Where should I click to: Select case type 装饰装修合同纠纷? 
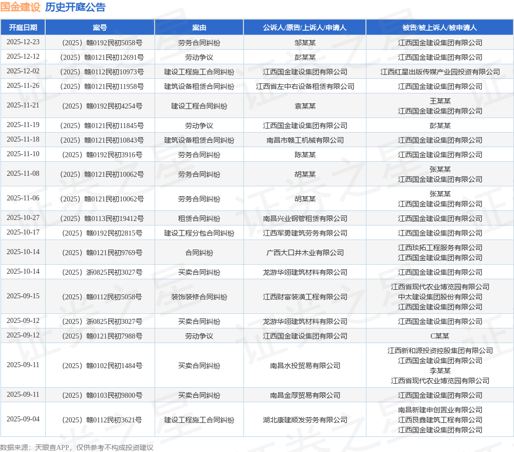(199, 297)
